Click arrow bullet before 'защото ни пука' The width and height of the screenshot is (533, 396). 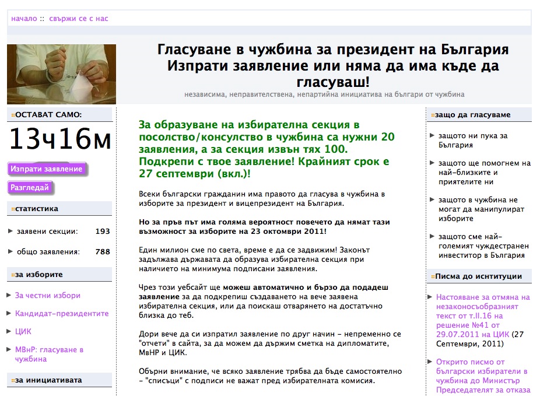[x=432, y=136]
